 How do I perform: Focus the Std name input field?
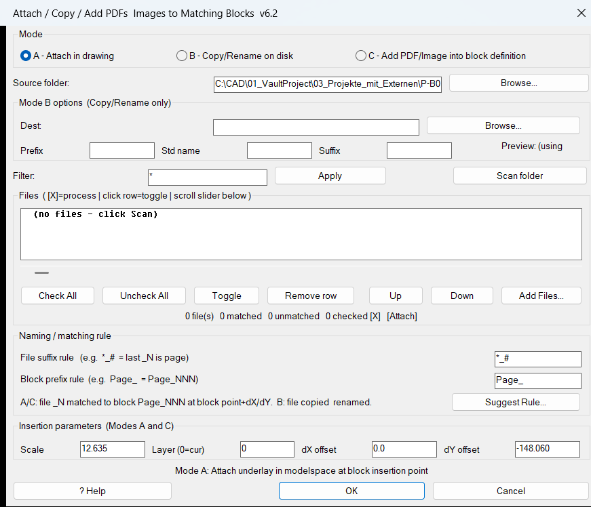click(280, 150)
